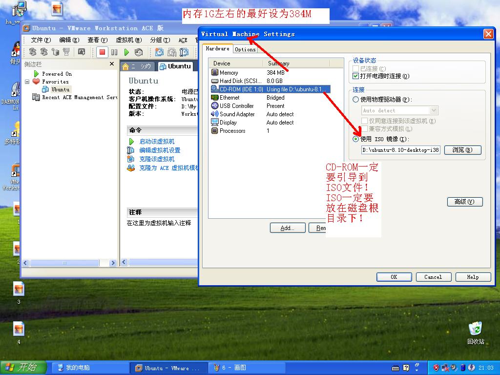
Task: Click the Add... button
Action: (x=288, y=228)
